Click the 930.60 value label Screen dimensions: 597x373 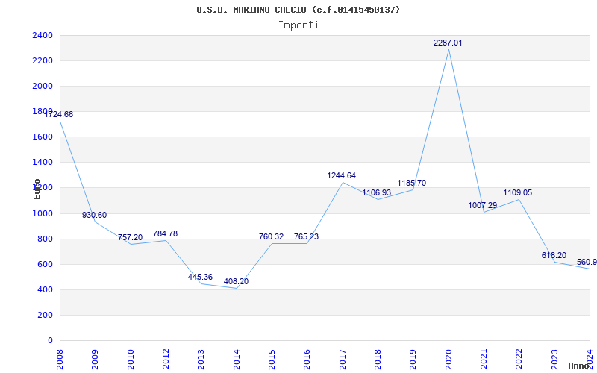click(95, 215)
